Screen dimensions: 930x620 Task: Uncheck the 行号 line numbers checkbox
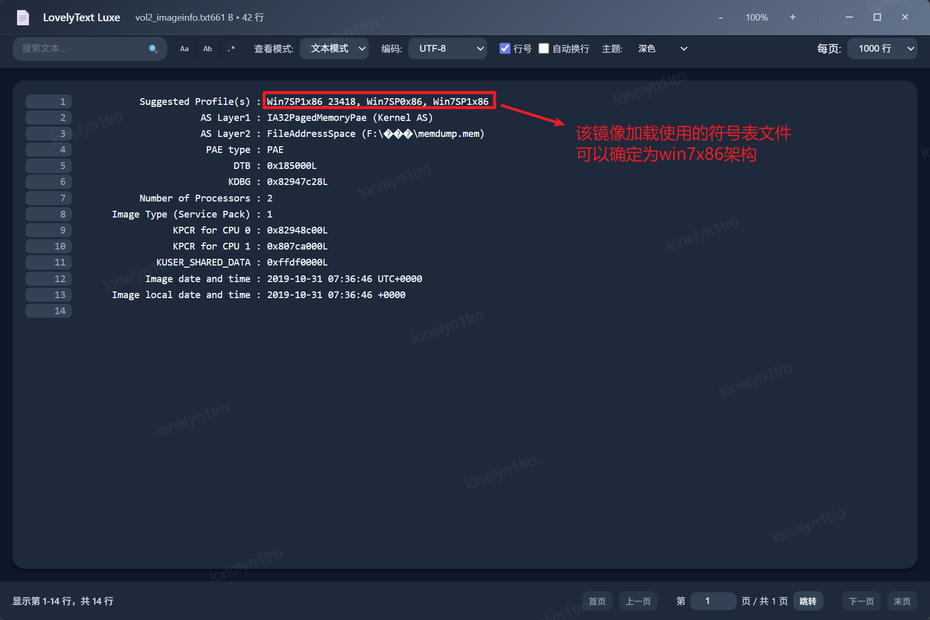click(x=505, y=49)
